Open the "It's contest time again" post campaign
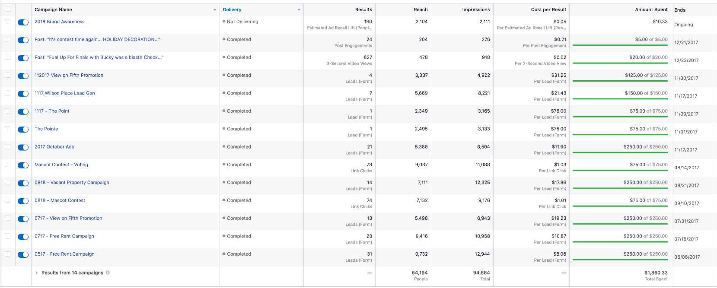This screenshot has height=288, width=717. [x=97, y=39]
